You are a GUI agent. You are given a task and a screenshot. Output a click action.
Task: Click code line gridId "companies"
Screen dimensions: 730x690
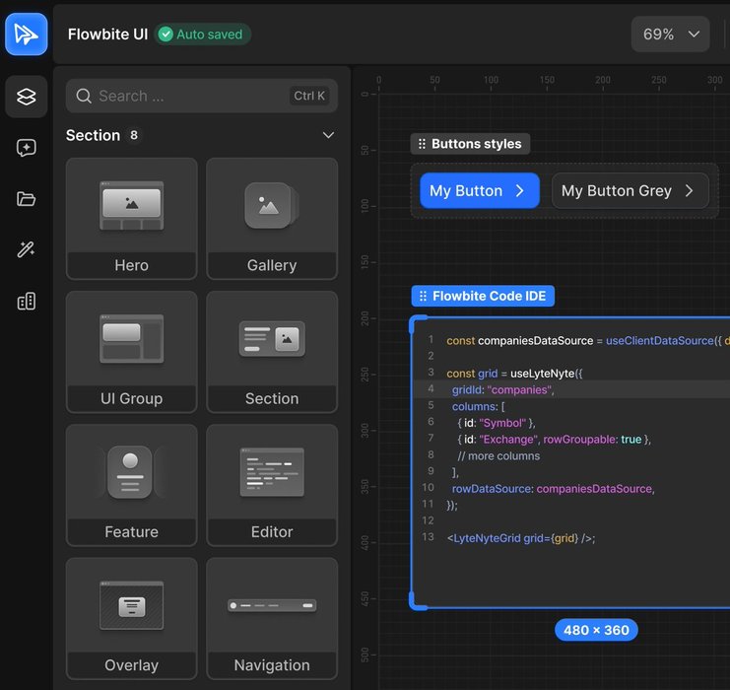(x=502, y=390)
